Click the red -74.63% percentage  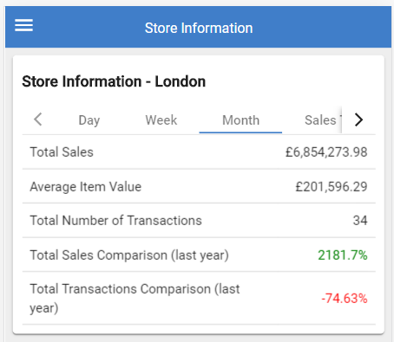345,299
